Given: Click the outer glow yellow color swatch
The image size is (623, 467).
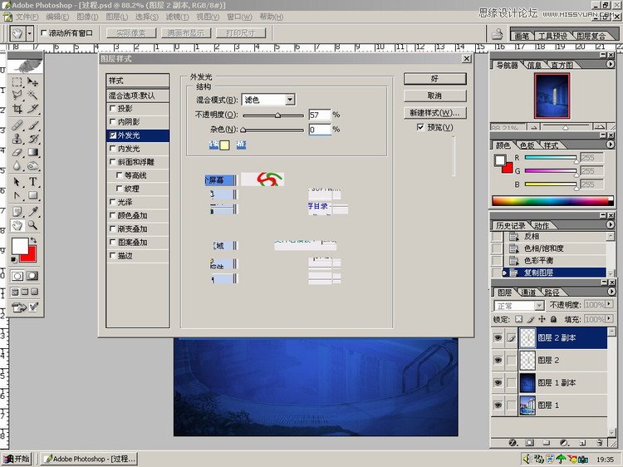Looking at the screenshot, I should (224, 145).
